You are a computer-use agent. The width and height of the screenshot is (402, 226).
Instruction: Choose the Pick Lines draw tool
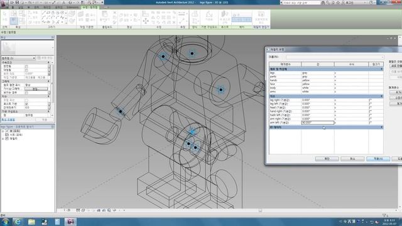pyautogui.click(x=57, y=22)
